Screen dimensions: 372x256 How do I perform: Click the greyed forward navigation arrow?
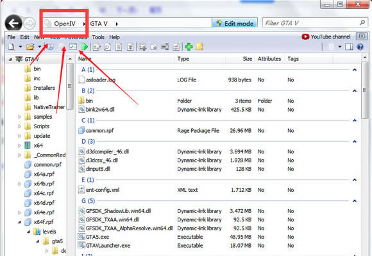(x=30, y=24)
